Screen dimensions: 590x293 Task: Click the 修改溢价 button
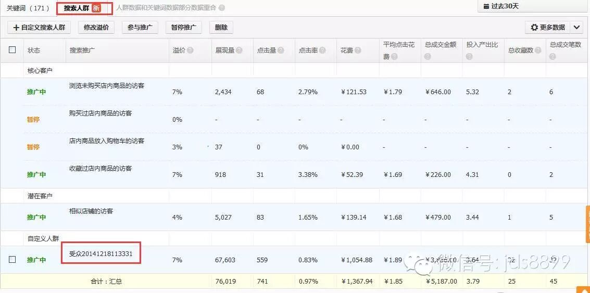(x=96, y=28)
